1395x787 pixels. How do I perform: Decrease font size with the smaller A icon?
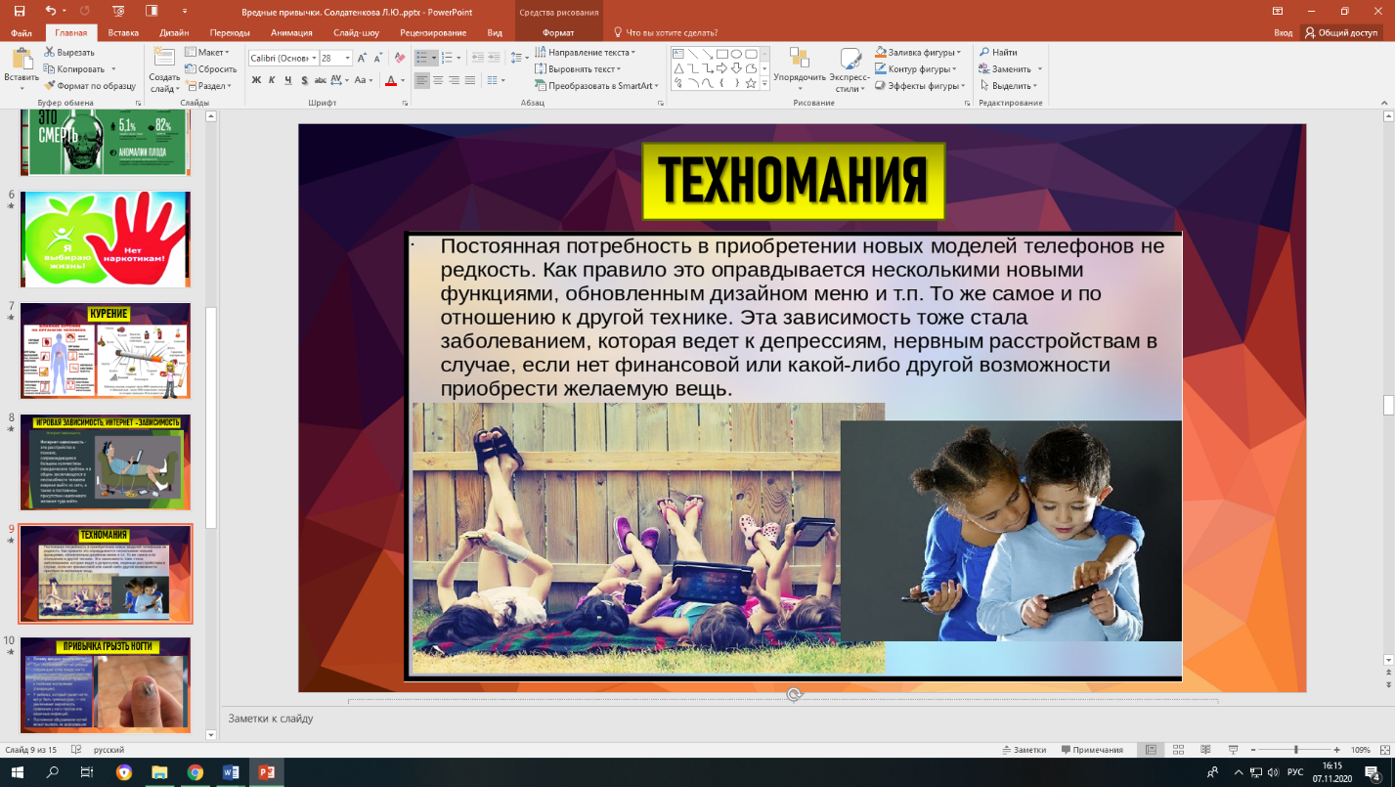click(379, 58)
